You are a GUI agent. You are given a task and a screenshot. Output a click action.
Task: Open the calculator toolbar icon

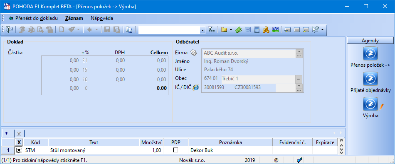point(257,29)
